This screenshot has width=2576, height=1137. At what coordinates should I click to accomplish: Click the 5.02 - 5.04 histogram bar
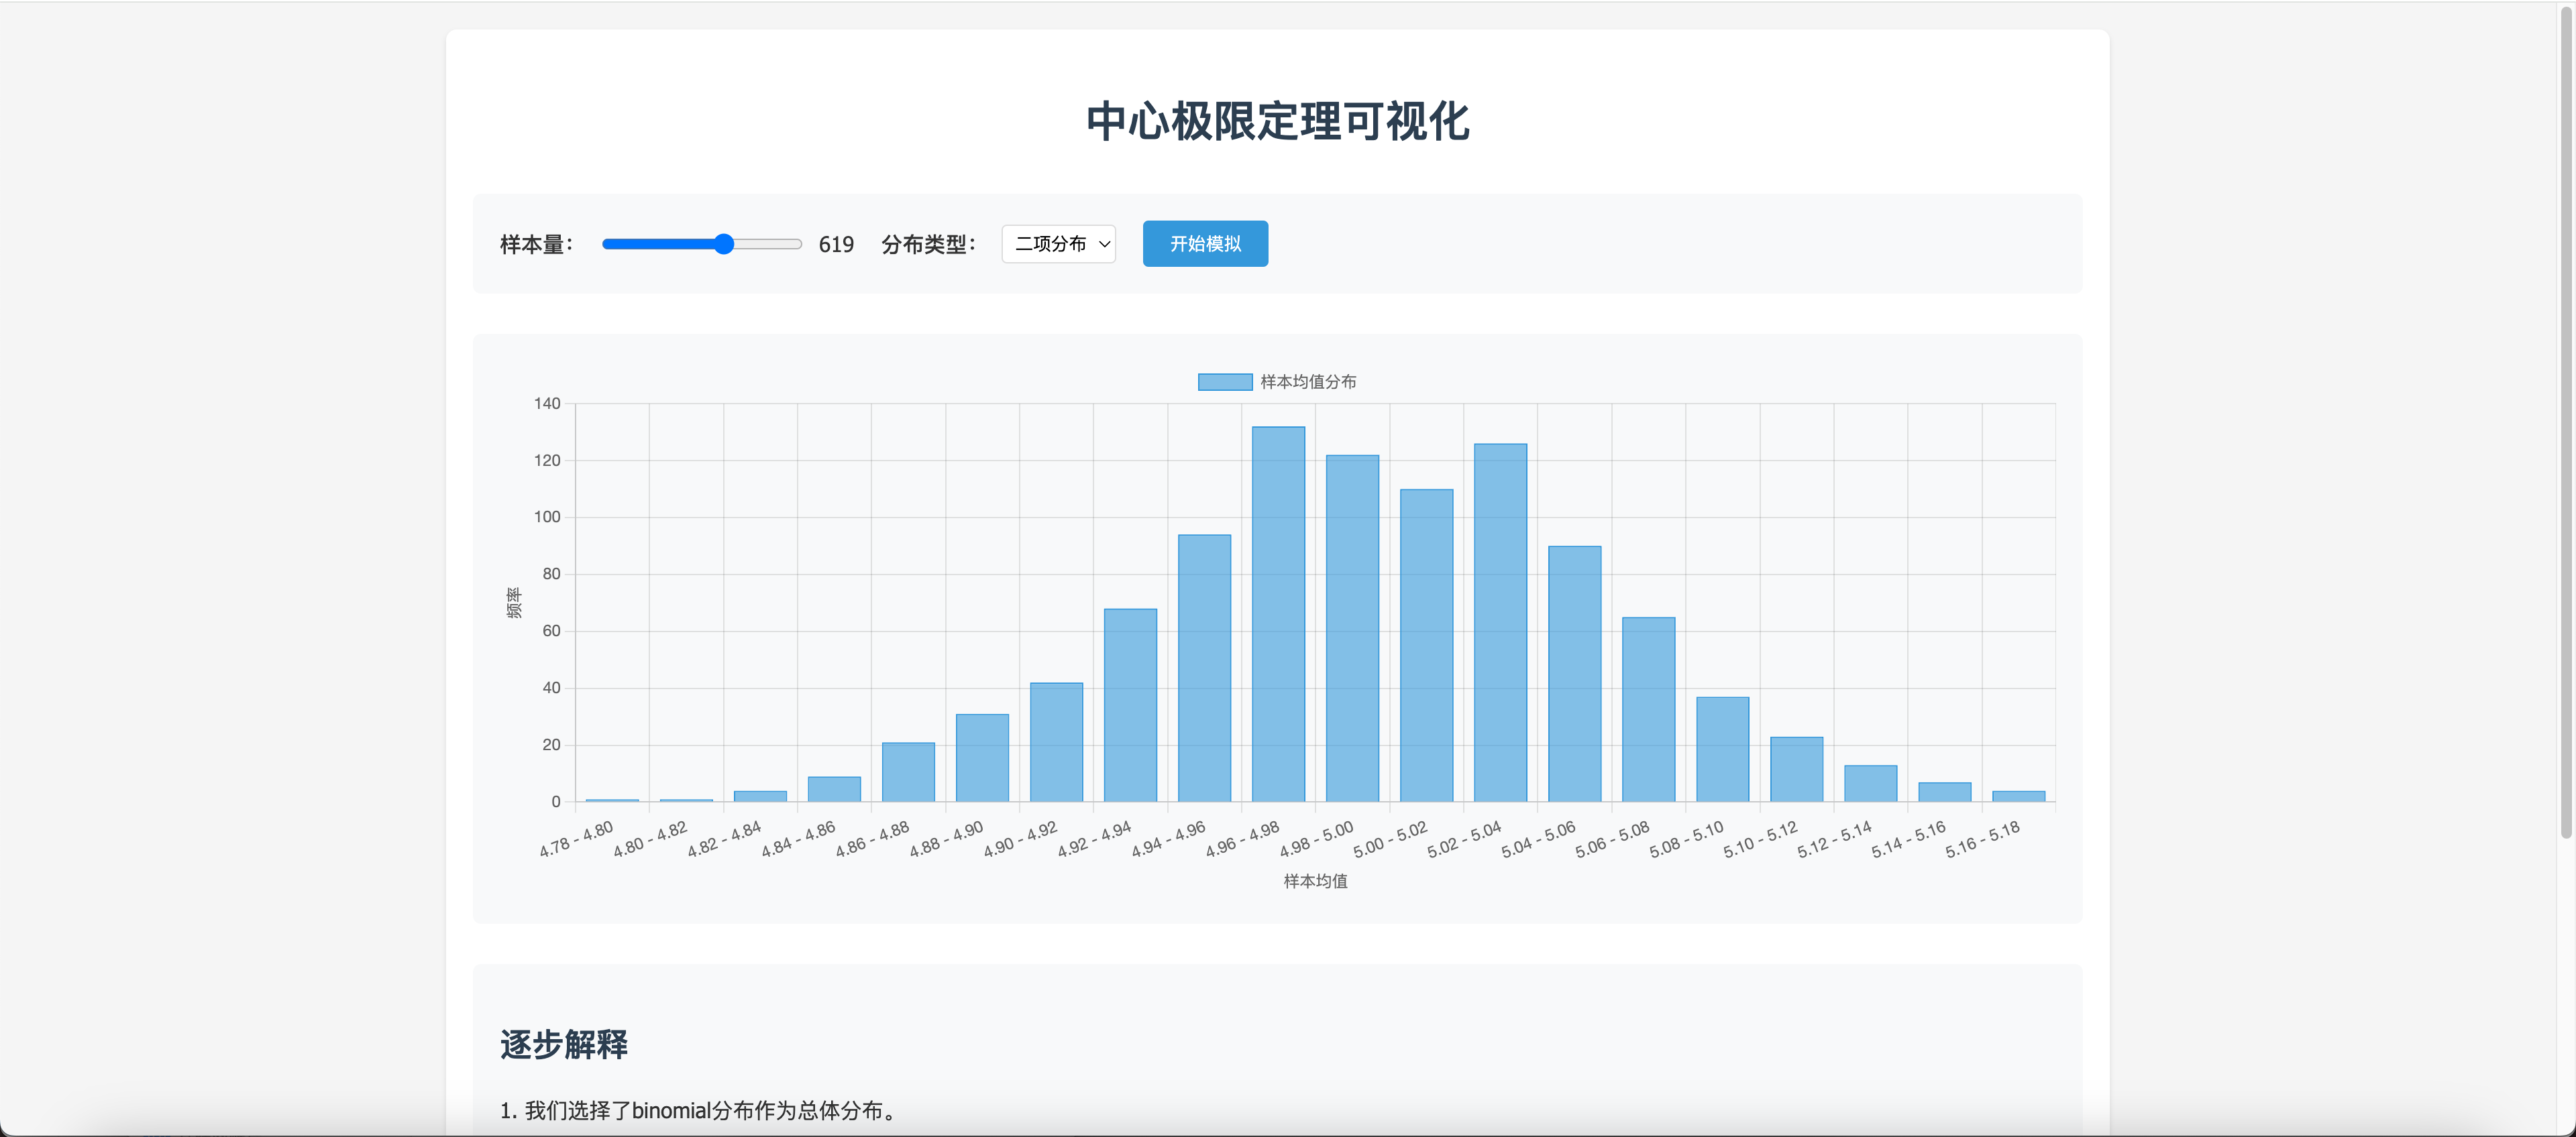tap(1500, 622)
